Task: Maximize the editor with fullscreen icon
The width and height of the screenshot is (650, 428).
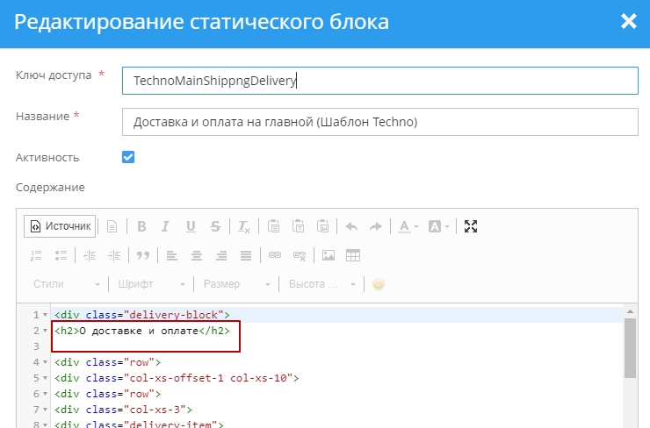Action: point(471,226)
